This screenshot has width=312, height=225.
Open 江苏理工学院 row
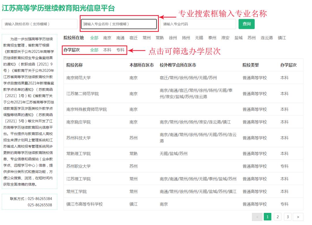(183, 179)
